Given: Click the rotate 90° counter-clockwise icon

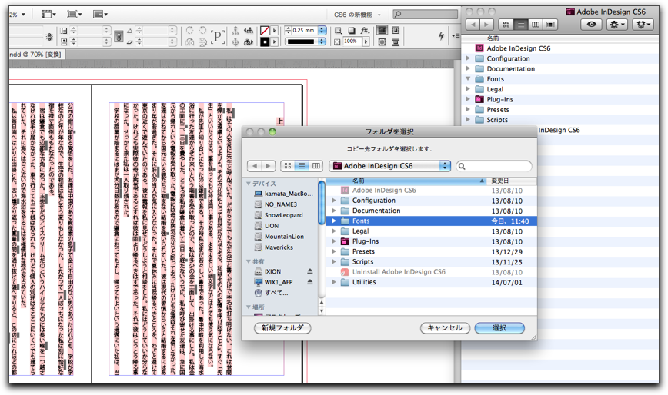Looking at the screenshot, I should coord(203,30).
